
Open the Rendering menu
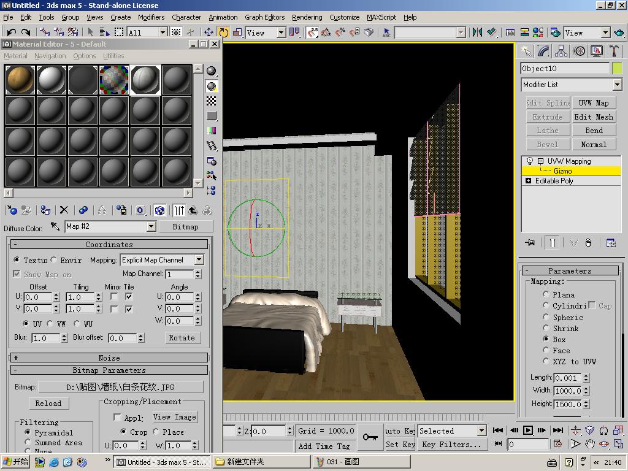pyautogui.click(x=307, y=17)
